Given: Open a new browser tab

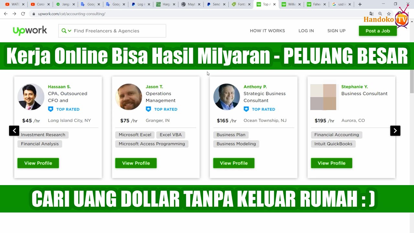Looking at the screenshot, I should [360, 5].
